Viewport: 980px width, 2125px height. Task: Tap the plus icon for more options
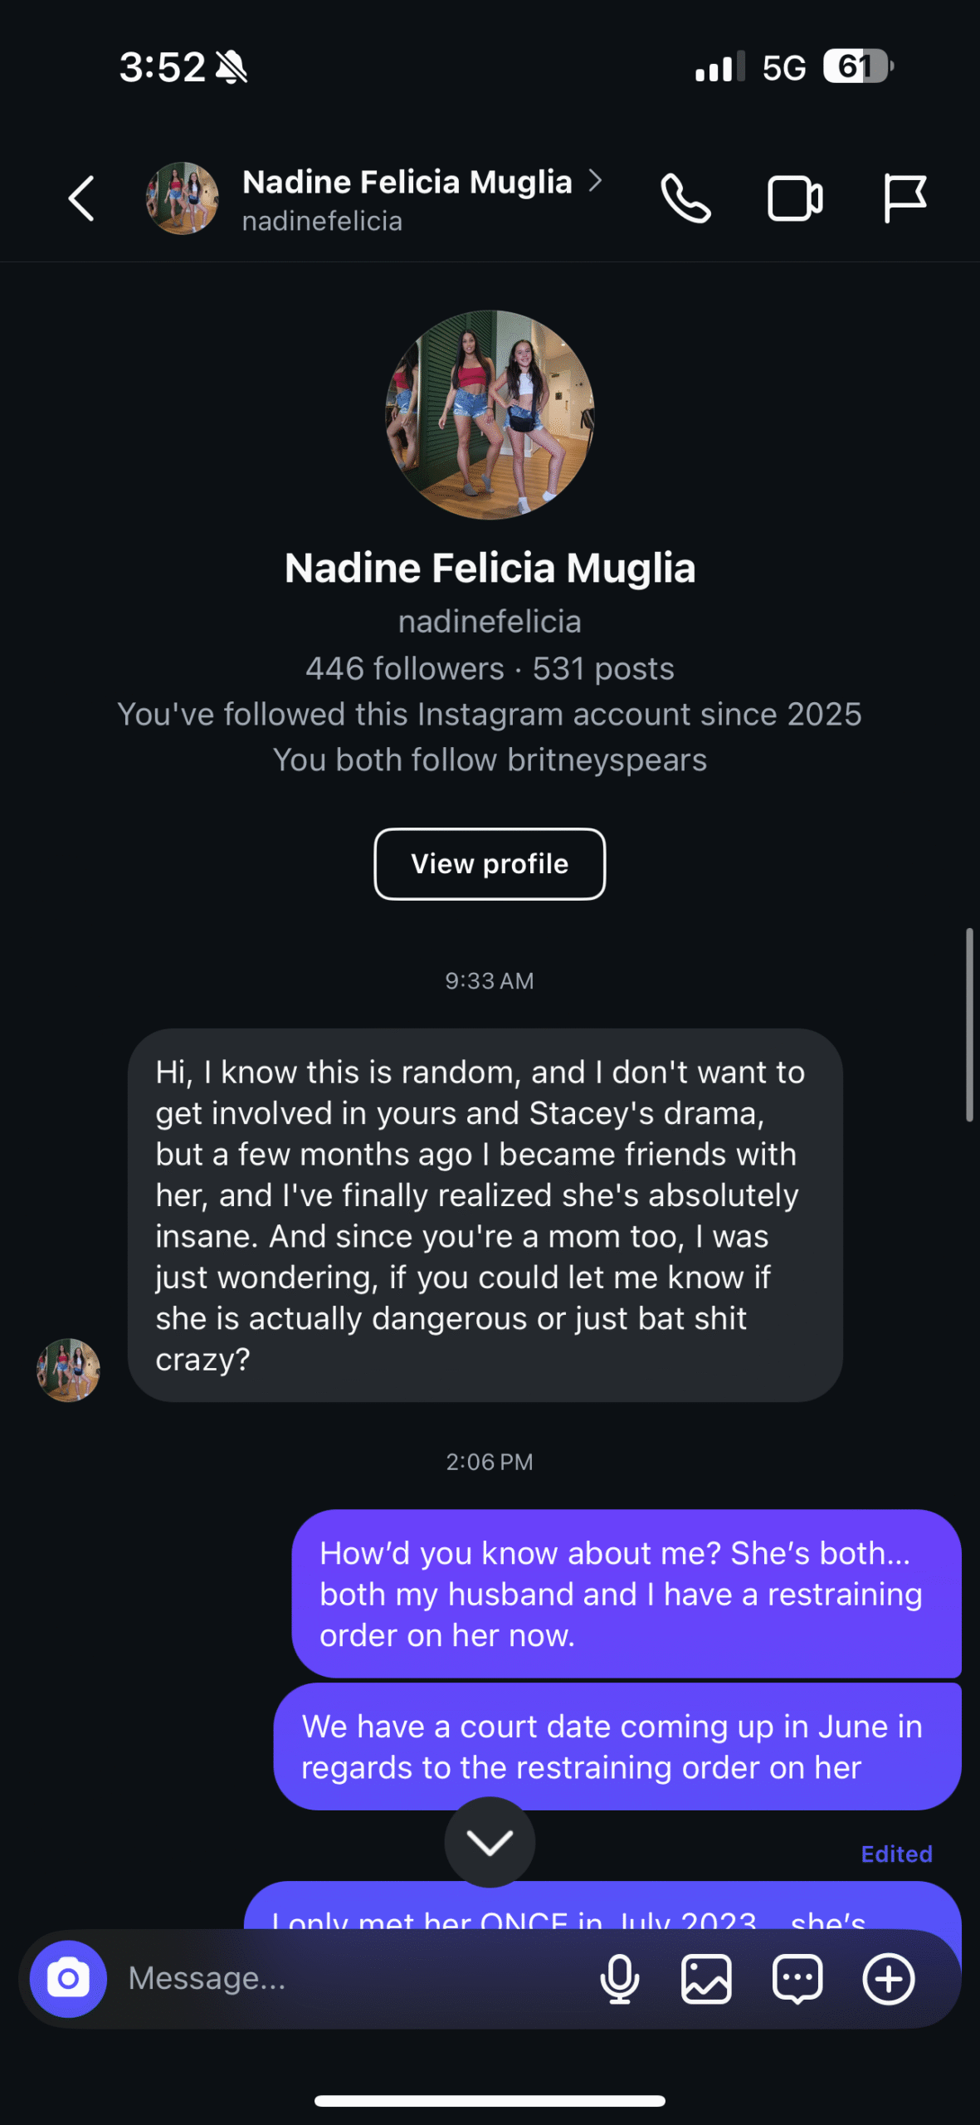click(x=888, y=1979)
